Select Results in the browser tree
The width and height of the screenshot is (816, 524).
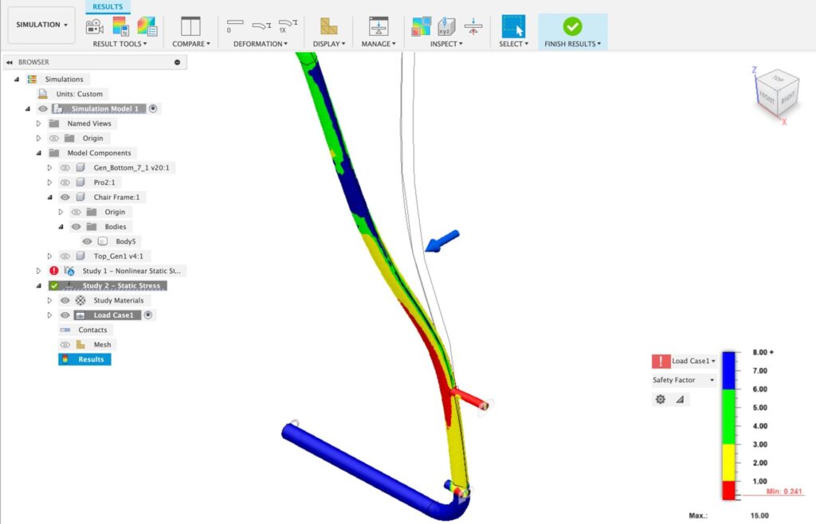(92, 358)
